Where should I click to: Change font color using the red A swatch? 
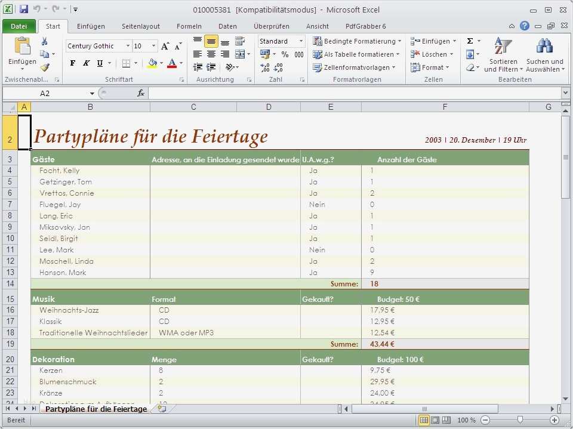coord(172,62)
